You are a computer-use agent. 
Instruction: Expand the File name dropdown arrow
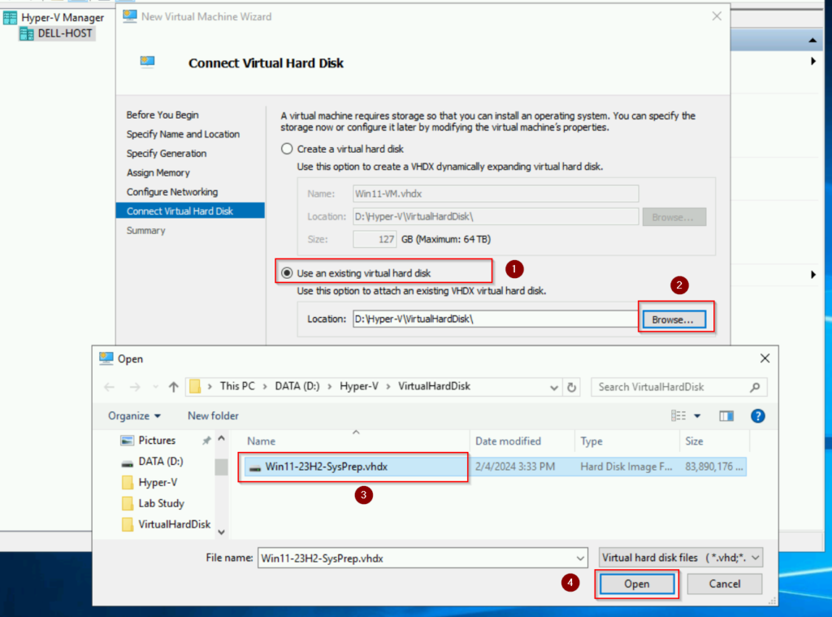click(x=580, y=558)
